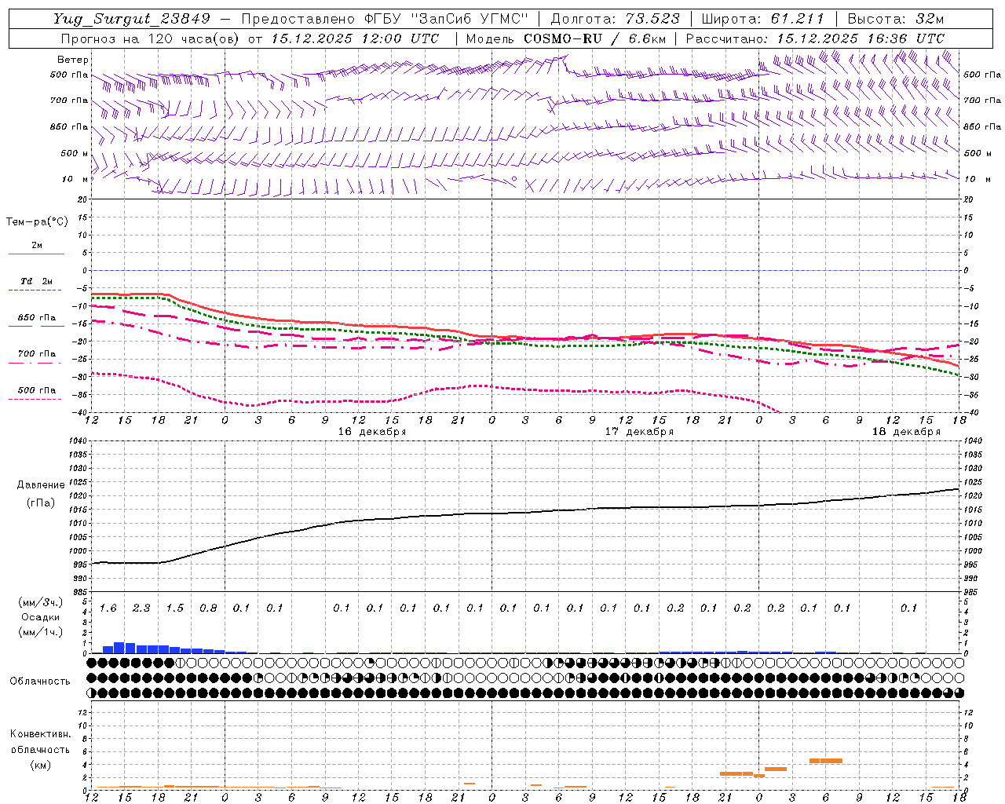This screenshot has height=804, width=1005.
Task: Click the "Td 2м" dew point legend entry
Action: coord(37,281)
